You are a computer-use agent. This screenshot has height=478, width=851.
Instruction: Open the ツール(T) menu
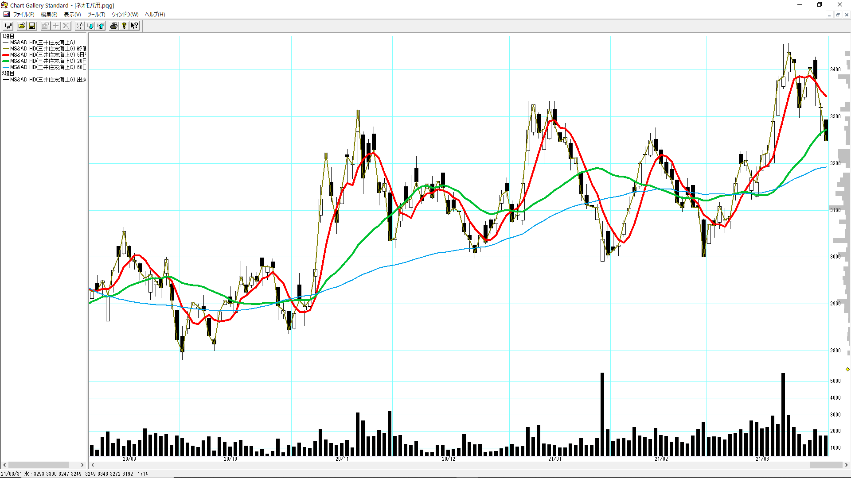point(96,14)
